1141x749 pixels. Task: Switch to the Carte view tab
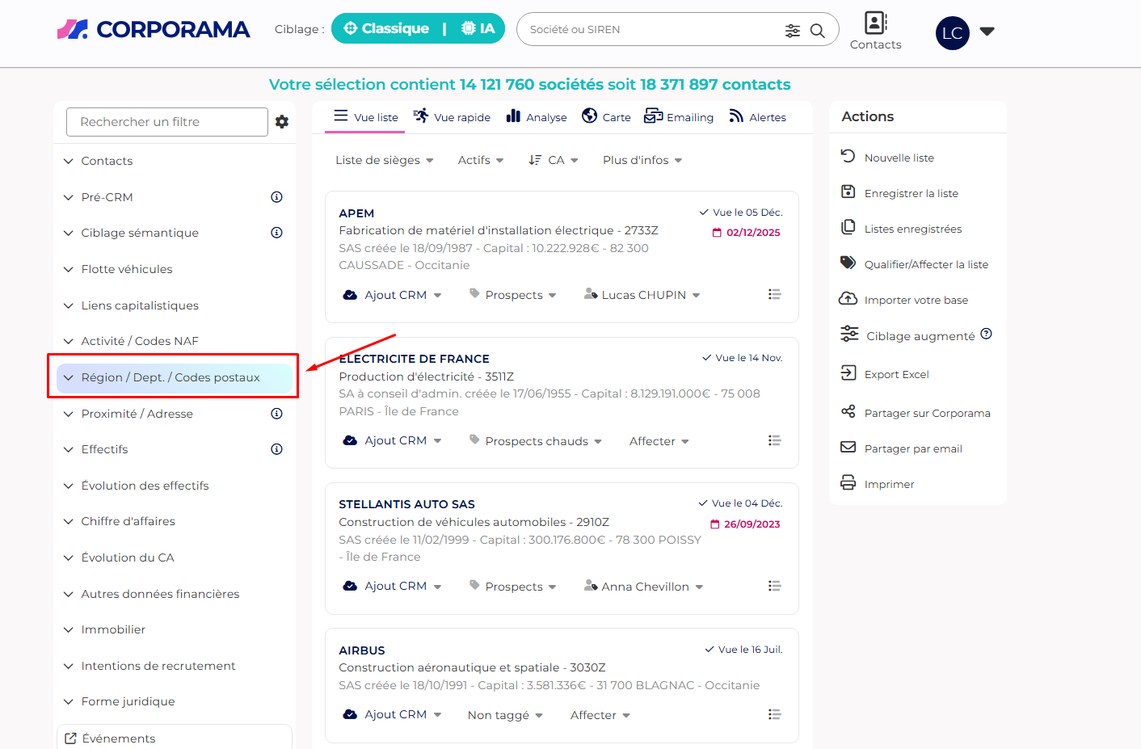tap(606, 117)
